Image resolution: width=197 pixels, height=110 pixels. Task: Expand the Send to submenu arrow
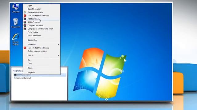[58, 56]
